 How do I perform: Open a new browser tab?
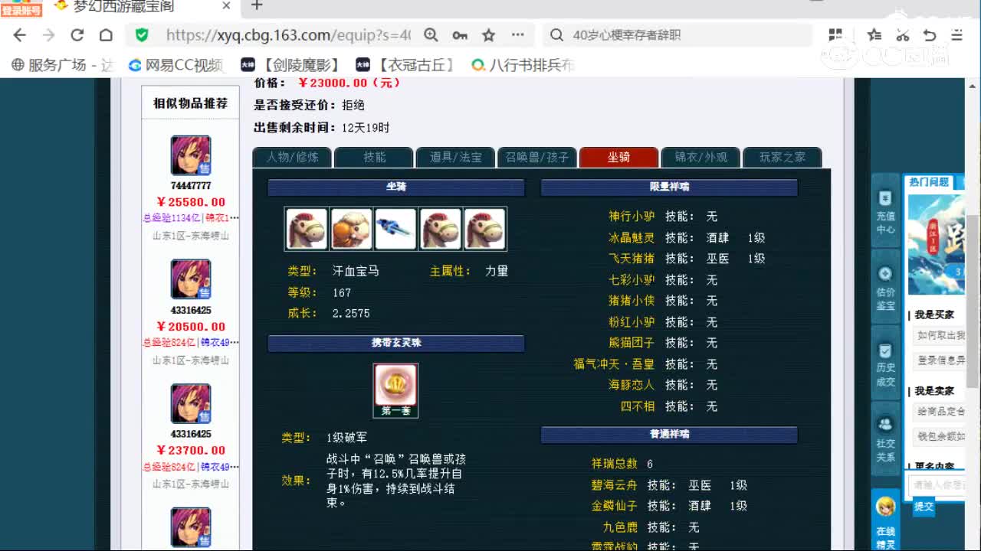point(257,6)
